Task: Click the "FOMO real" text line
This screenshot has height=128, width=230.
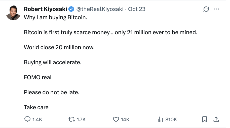Action: point(37,77)
